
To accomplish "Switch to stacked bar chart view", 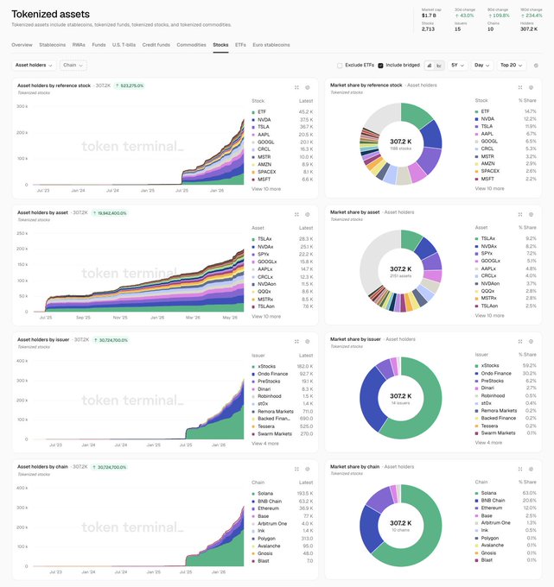I will coord(430,66).
